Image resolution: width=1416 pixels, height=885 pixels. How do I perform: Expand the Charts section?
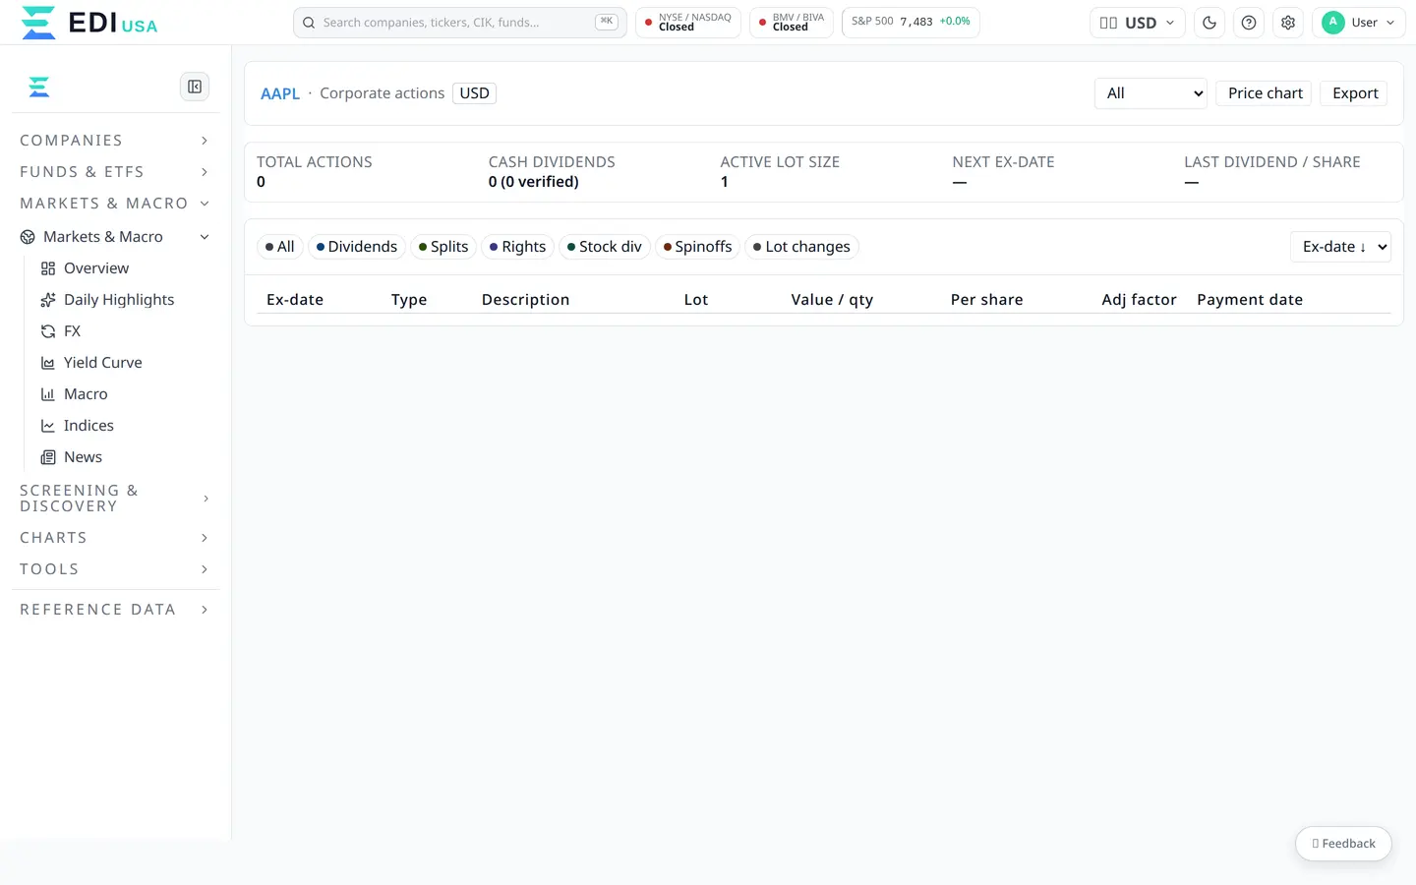coord(114,538)
